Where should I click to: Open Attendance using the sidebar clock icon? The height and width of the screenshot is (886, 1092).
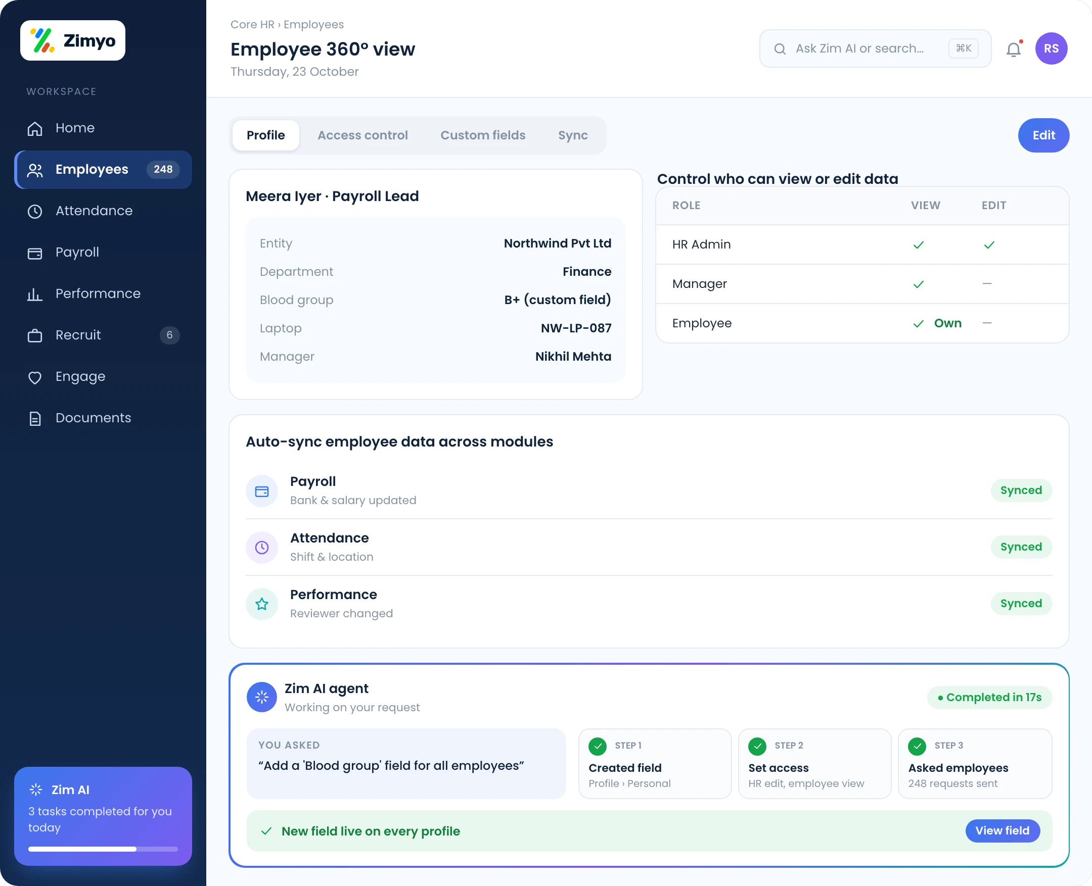pyautogui.click(x=35, y=211)
